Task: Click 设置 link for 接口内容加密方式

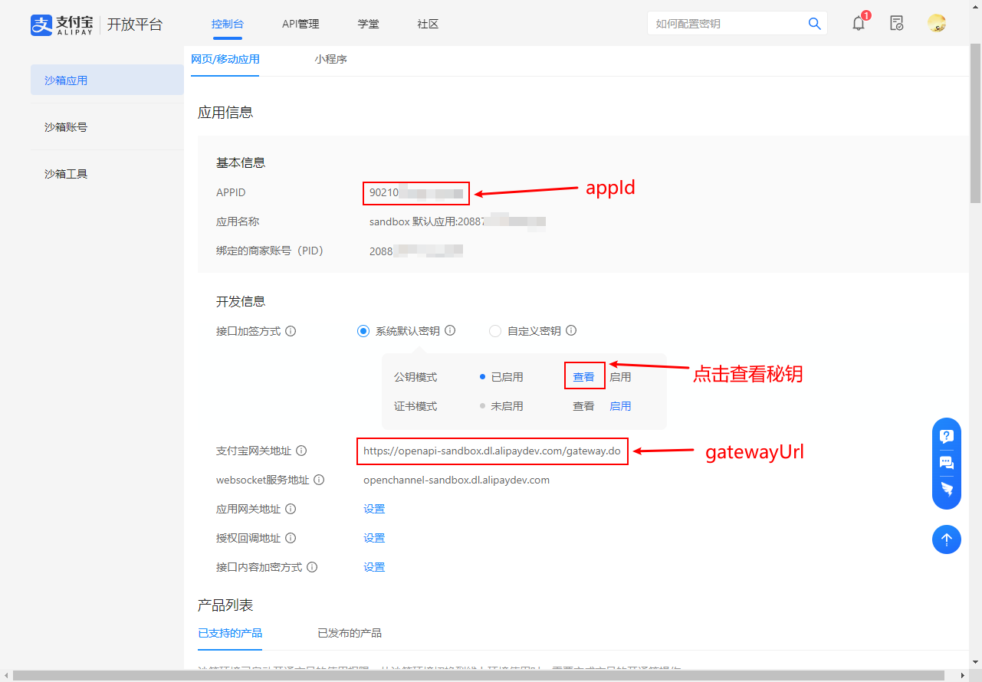Action: coord(374,567)
